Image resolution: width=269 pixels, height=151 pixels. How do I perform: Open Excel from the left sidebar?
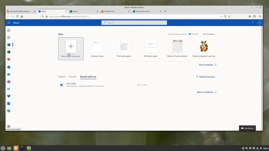pyautogui.click(x=9, y=52)
